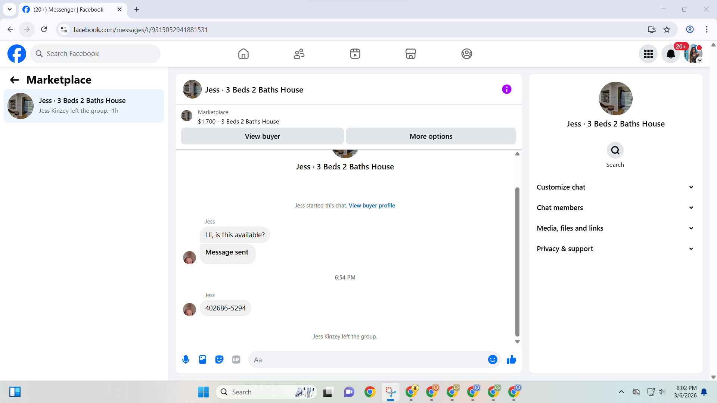Go to the Marketplace tab in top navigation
Screen dimensions: 717x403
coord(410,54)
